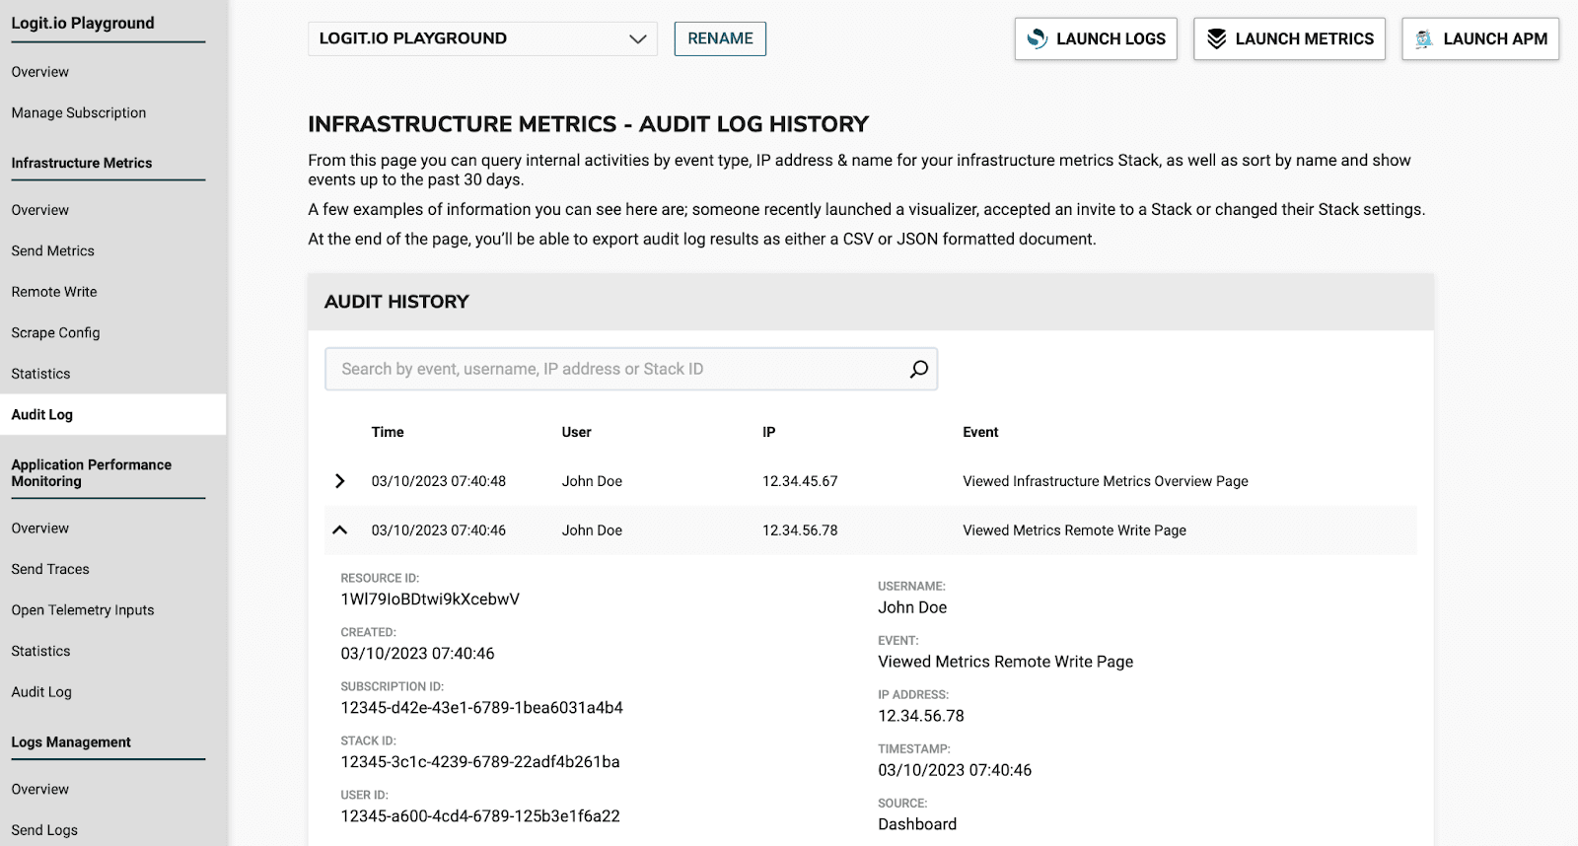This screenshot has height=846, width=1578.
Task: Click the search magnifier icon
Action: click(918, 369)
